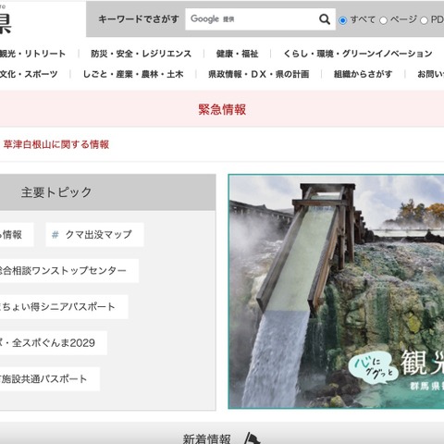The image size is (444, 444).
Task: Open しごと・産業・農林・土木 menu
Action: point(133,74)
